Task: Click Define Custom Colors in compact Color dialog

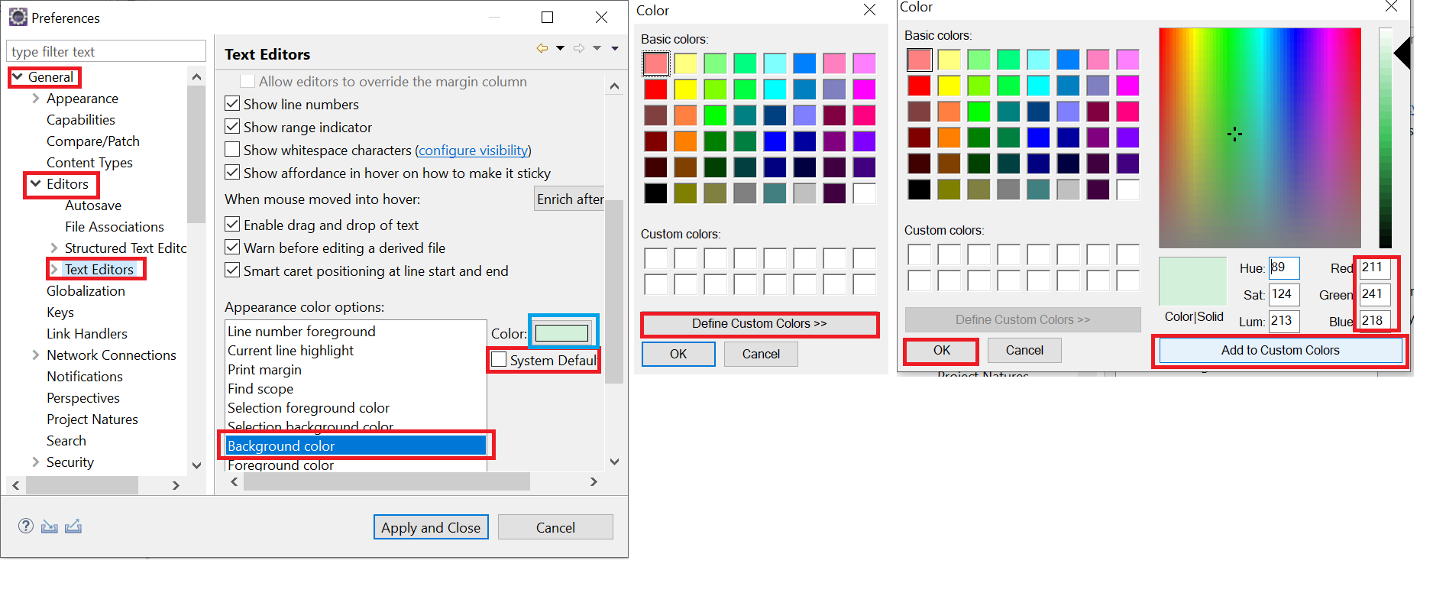Action: (x=759, y=324)
